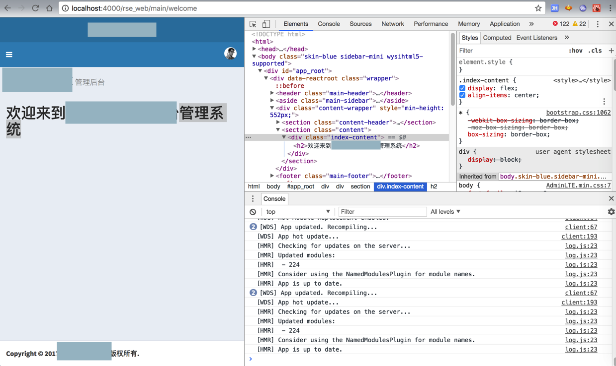Click the site info icon in address bar
Image resolution: width=616 pixels, height=366 pixels.
pyautogui.click(x=65, y=8)
